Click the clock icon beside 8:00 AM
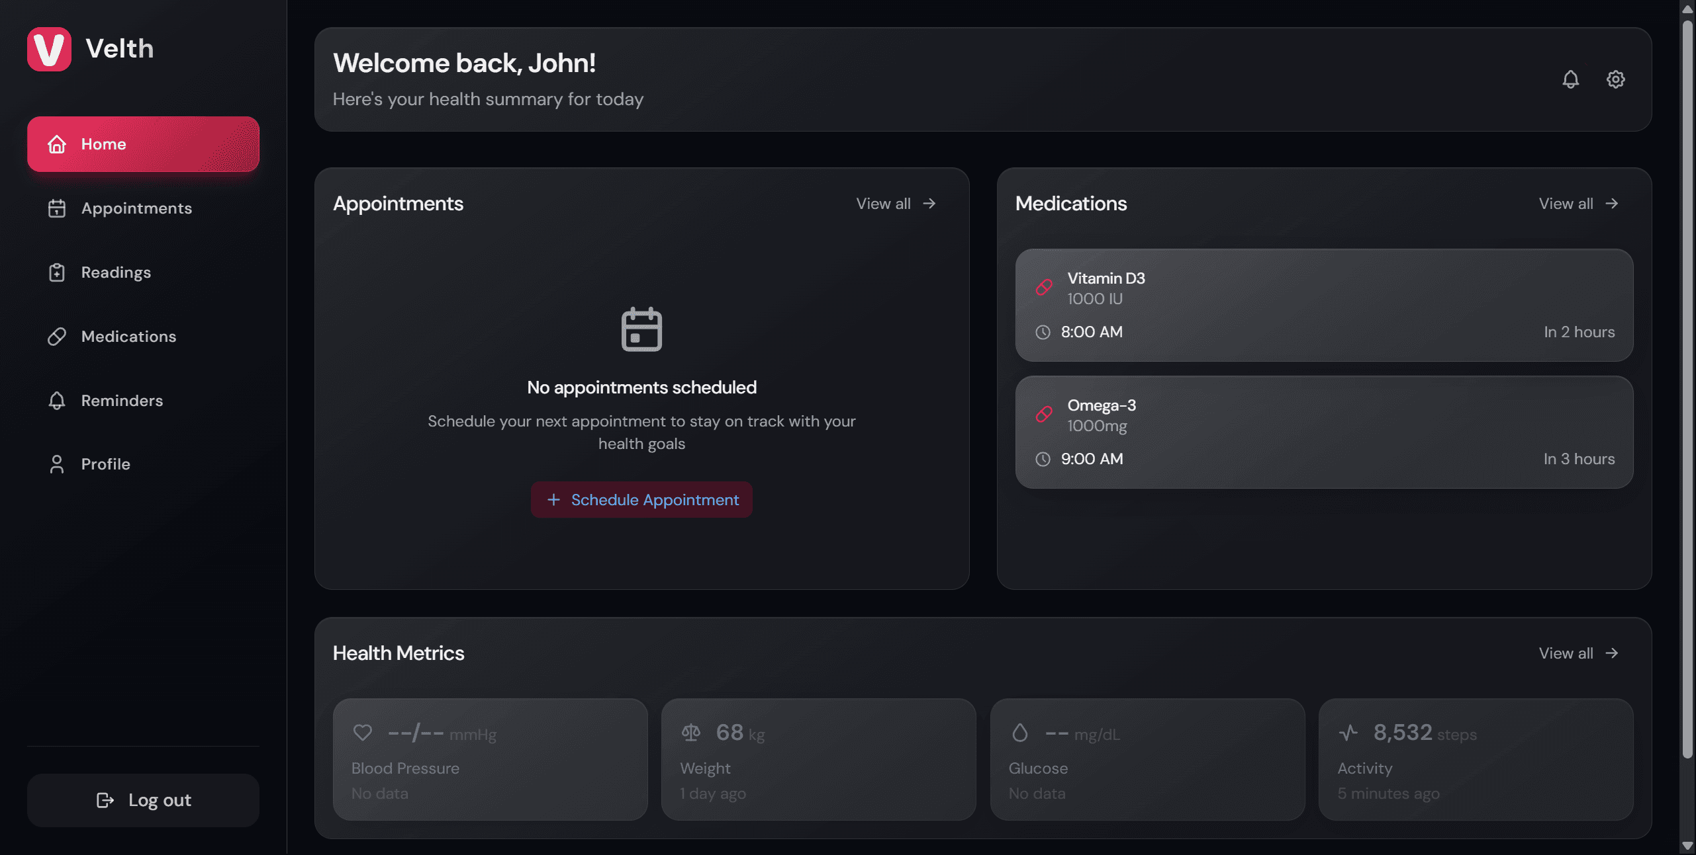 [1043, 332]
